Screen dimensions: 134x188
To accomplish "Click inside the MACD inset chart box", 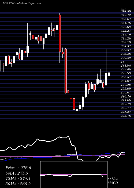I will [74, 175].
